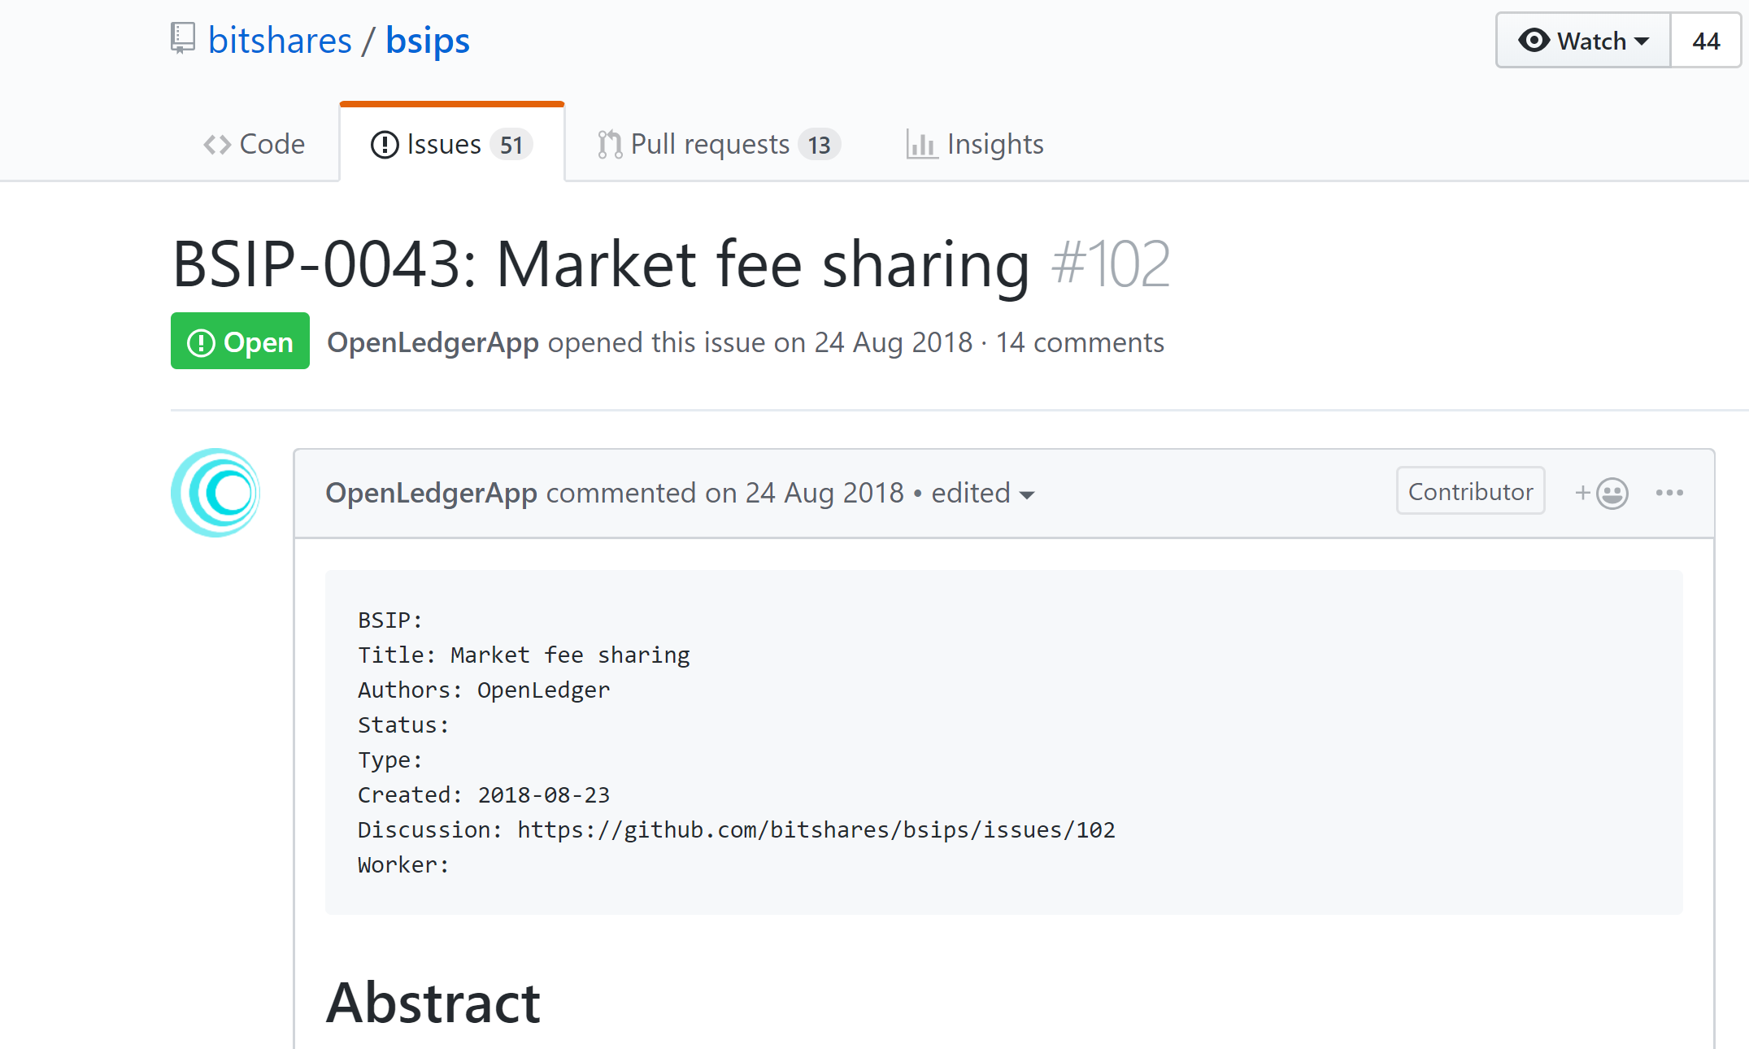Image resolution: width=1749 pixels, height=1049 pixels.
Task: Click the Authors: OpenLedger line
Action: (484, 690)
